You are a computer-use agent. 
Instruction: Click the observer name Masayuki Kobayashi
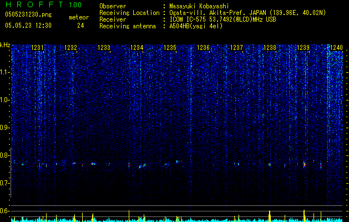tap(199, 6)
